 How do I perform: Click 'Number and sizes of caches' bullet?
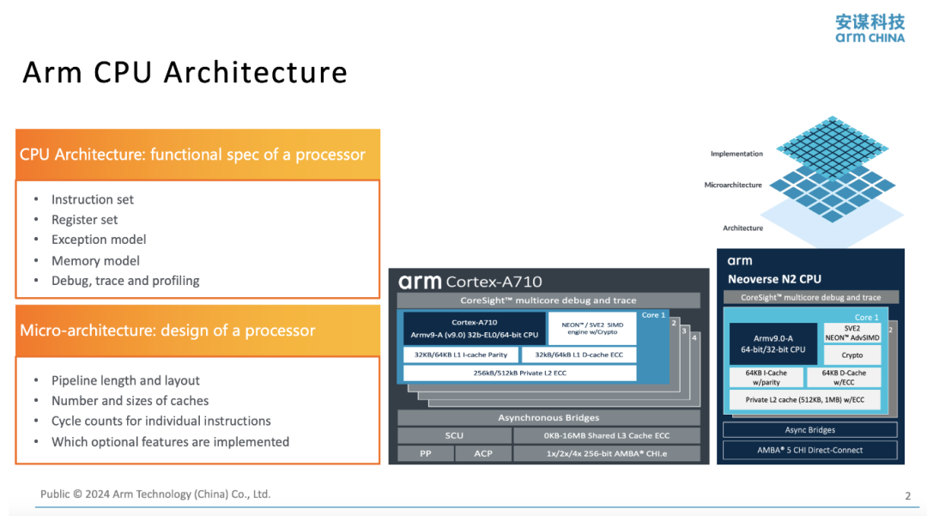pyautogui.click(x=130, y=401)
